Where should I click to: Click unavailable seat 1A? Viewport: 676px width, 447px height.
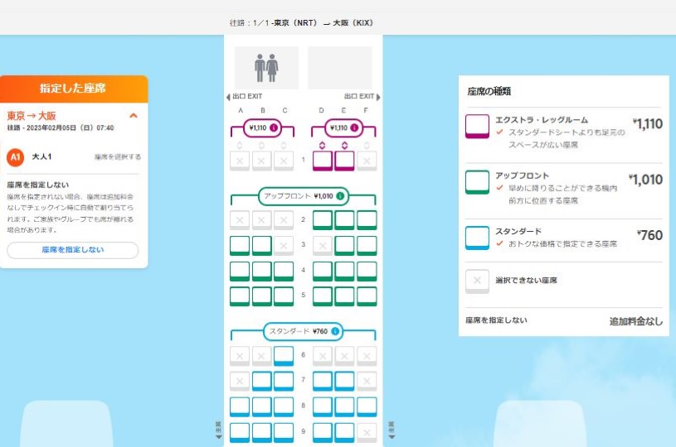240,161
